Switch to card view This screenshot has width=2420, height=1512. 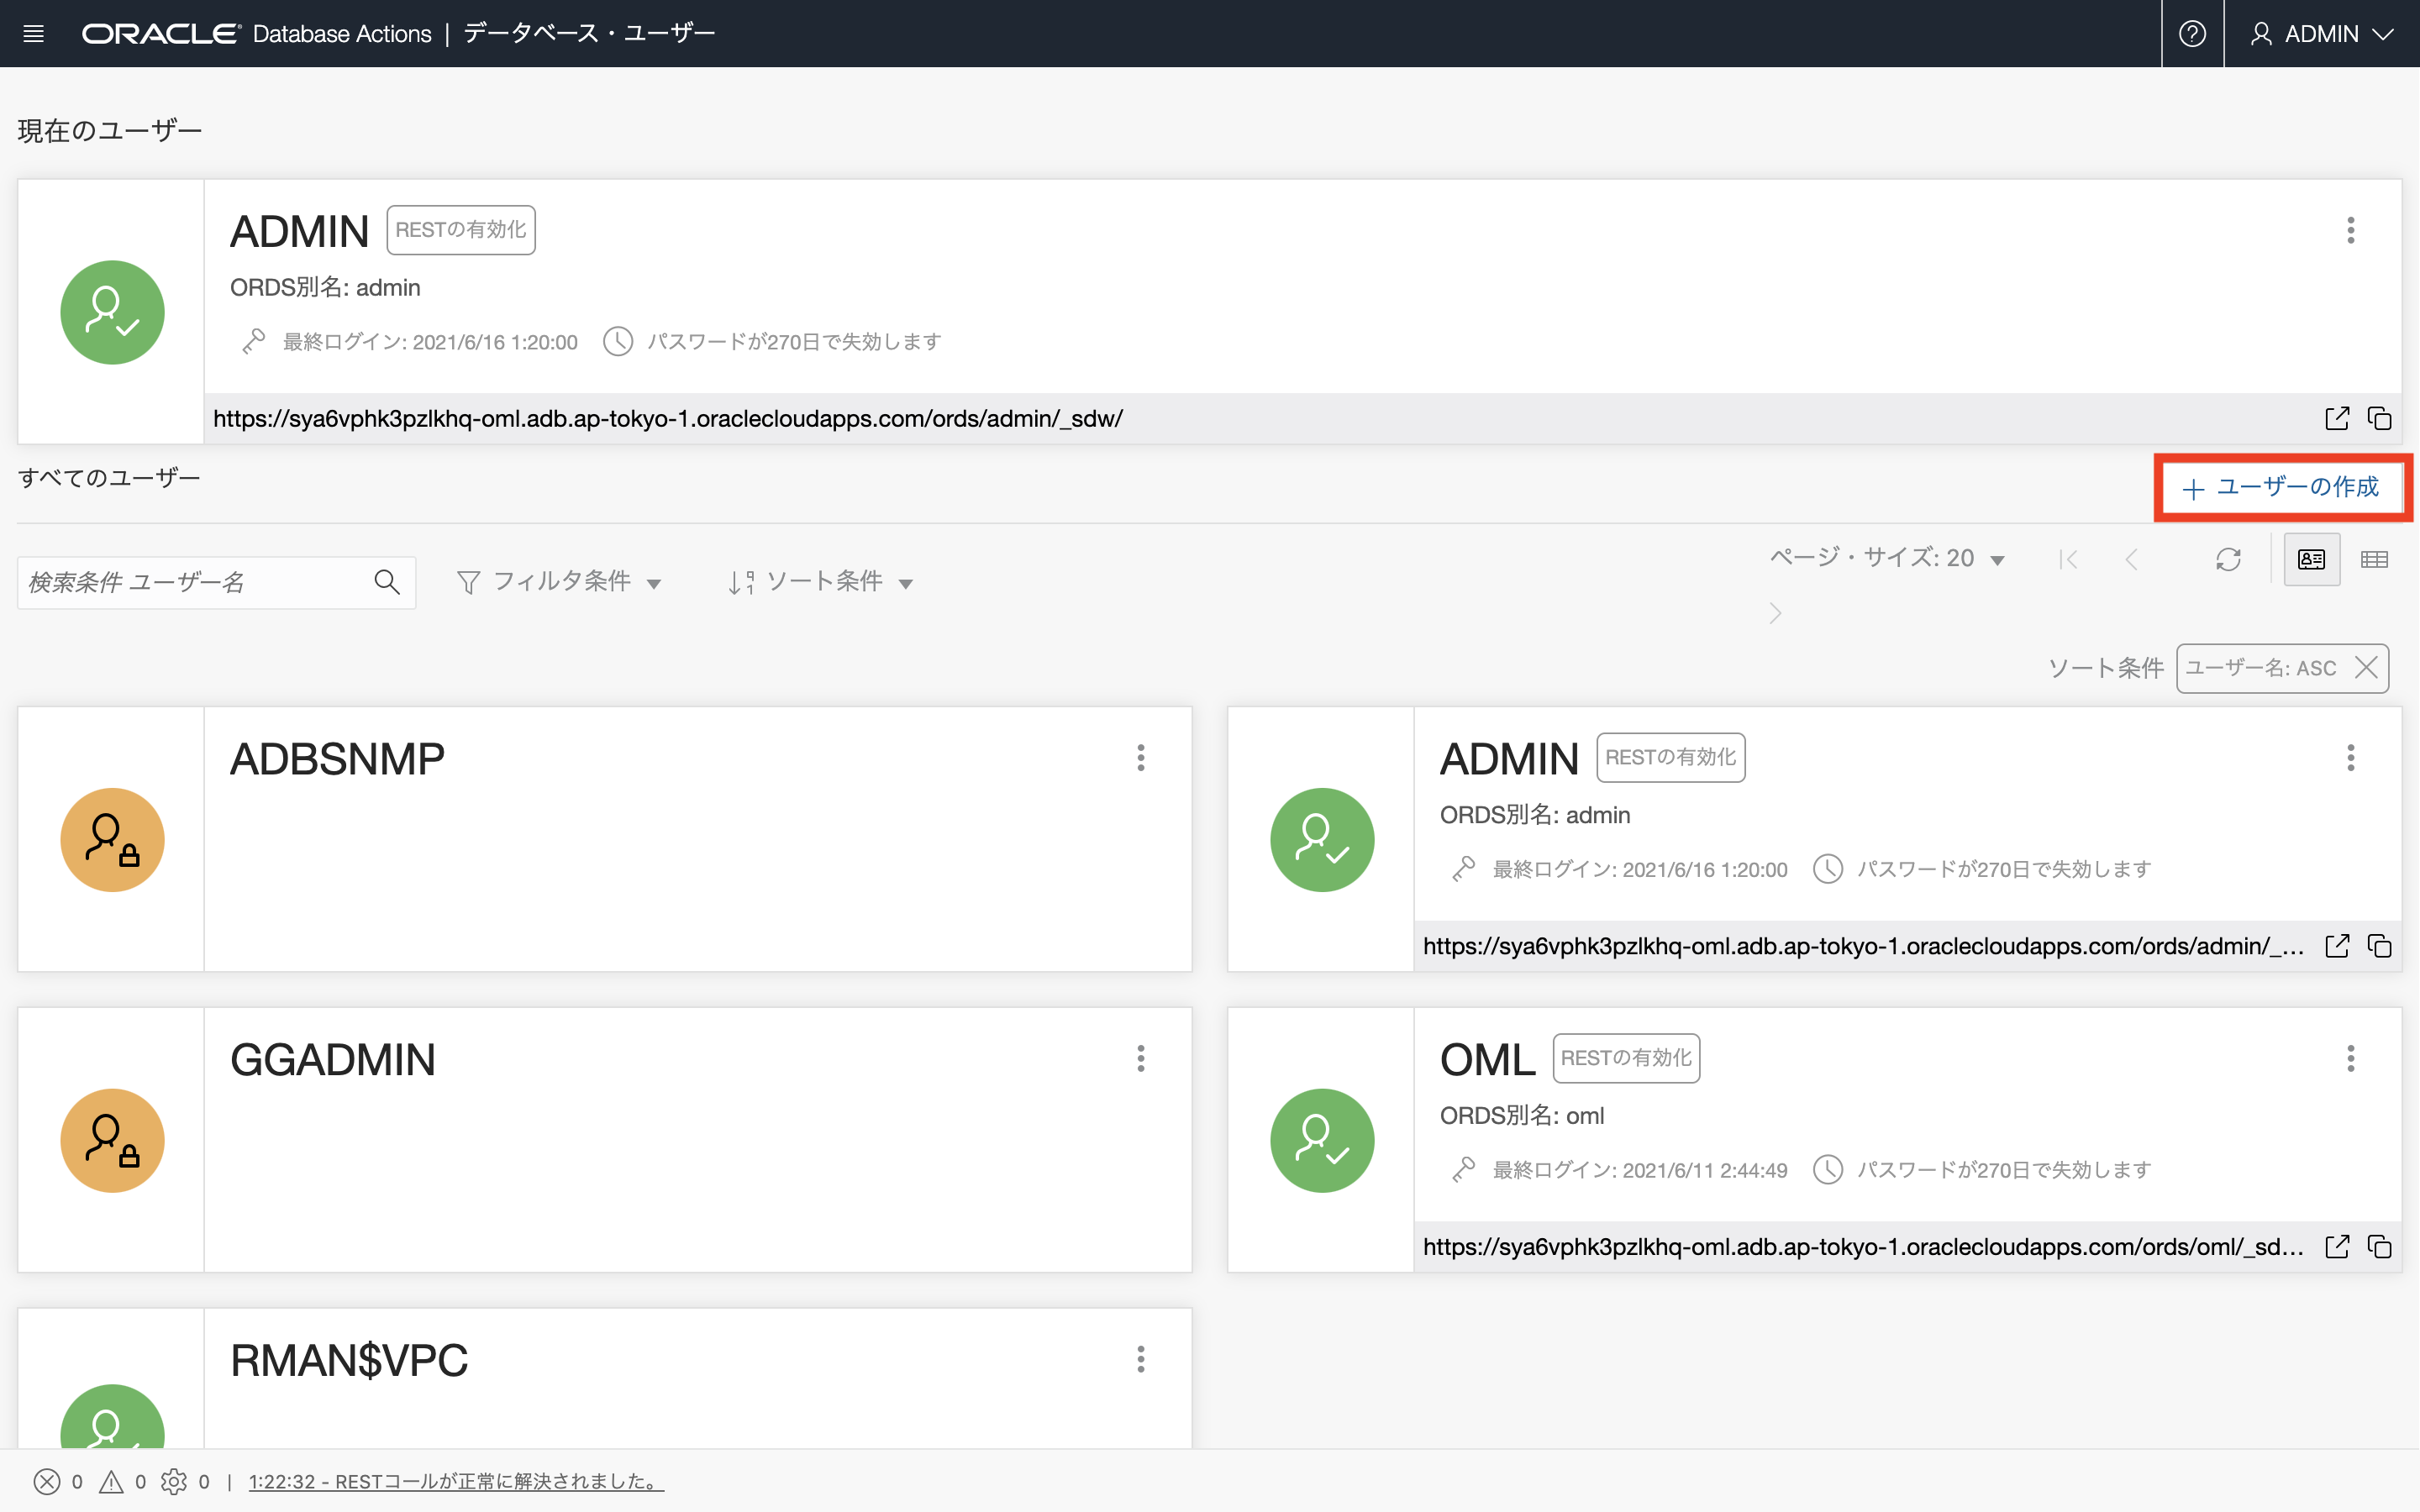2311,559
